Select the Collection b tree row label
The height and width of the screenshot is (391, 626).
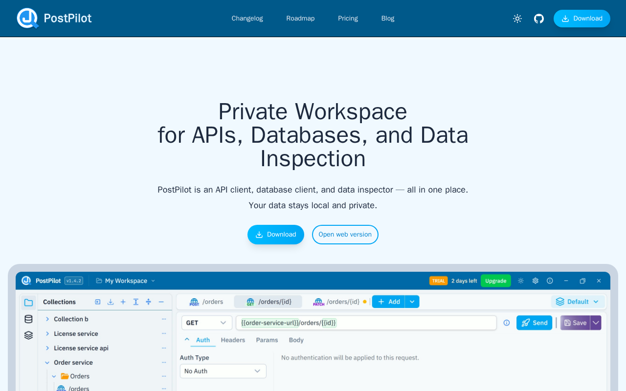pos(71,319)
